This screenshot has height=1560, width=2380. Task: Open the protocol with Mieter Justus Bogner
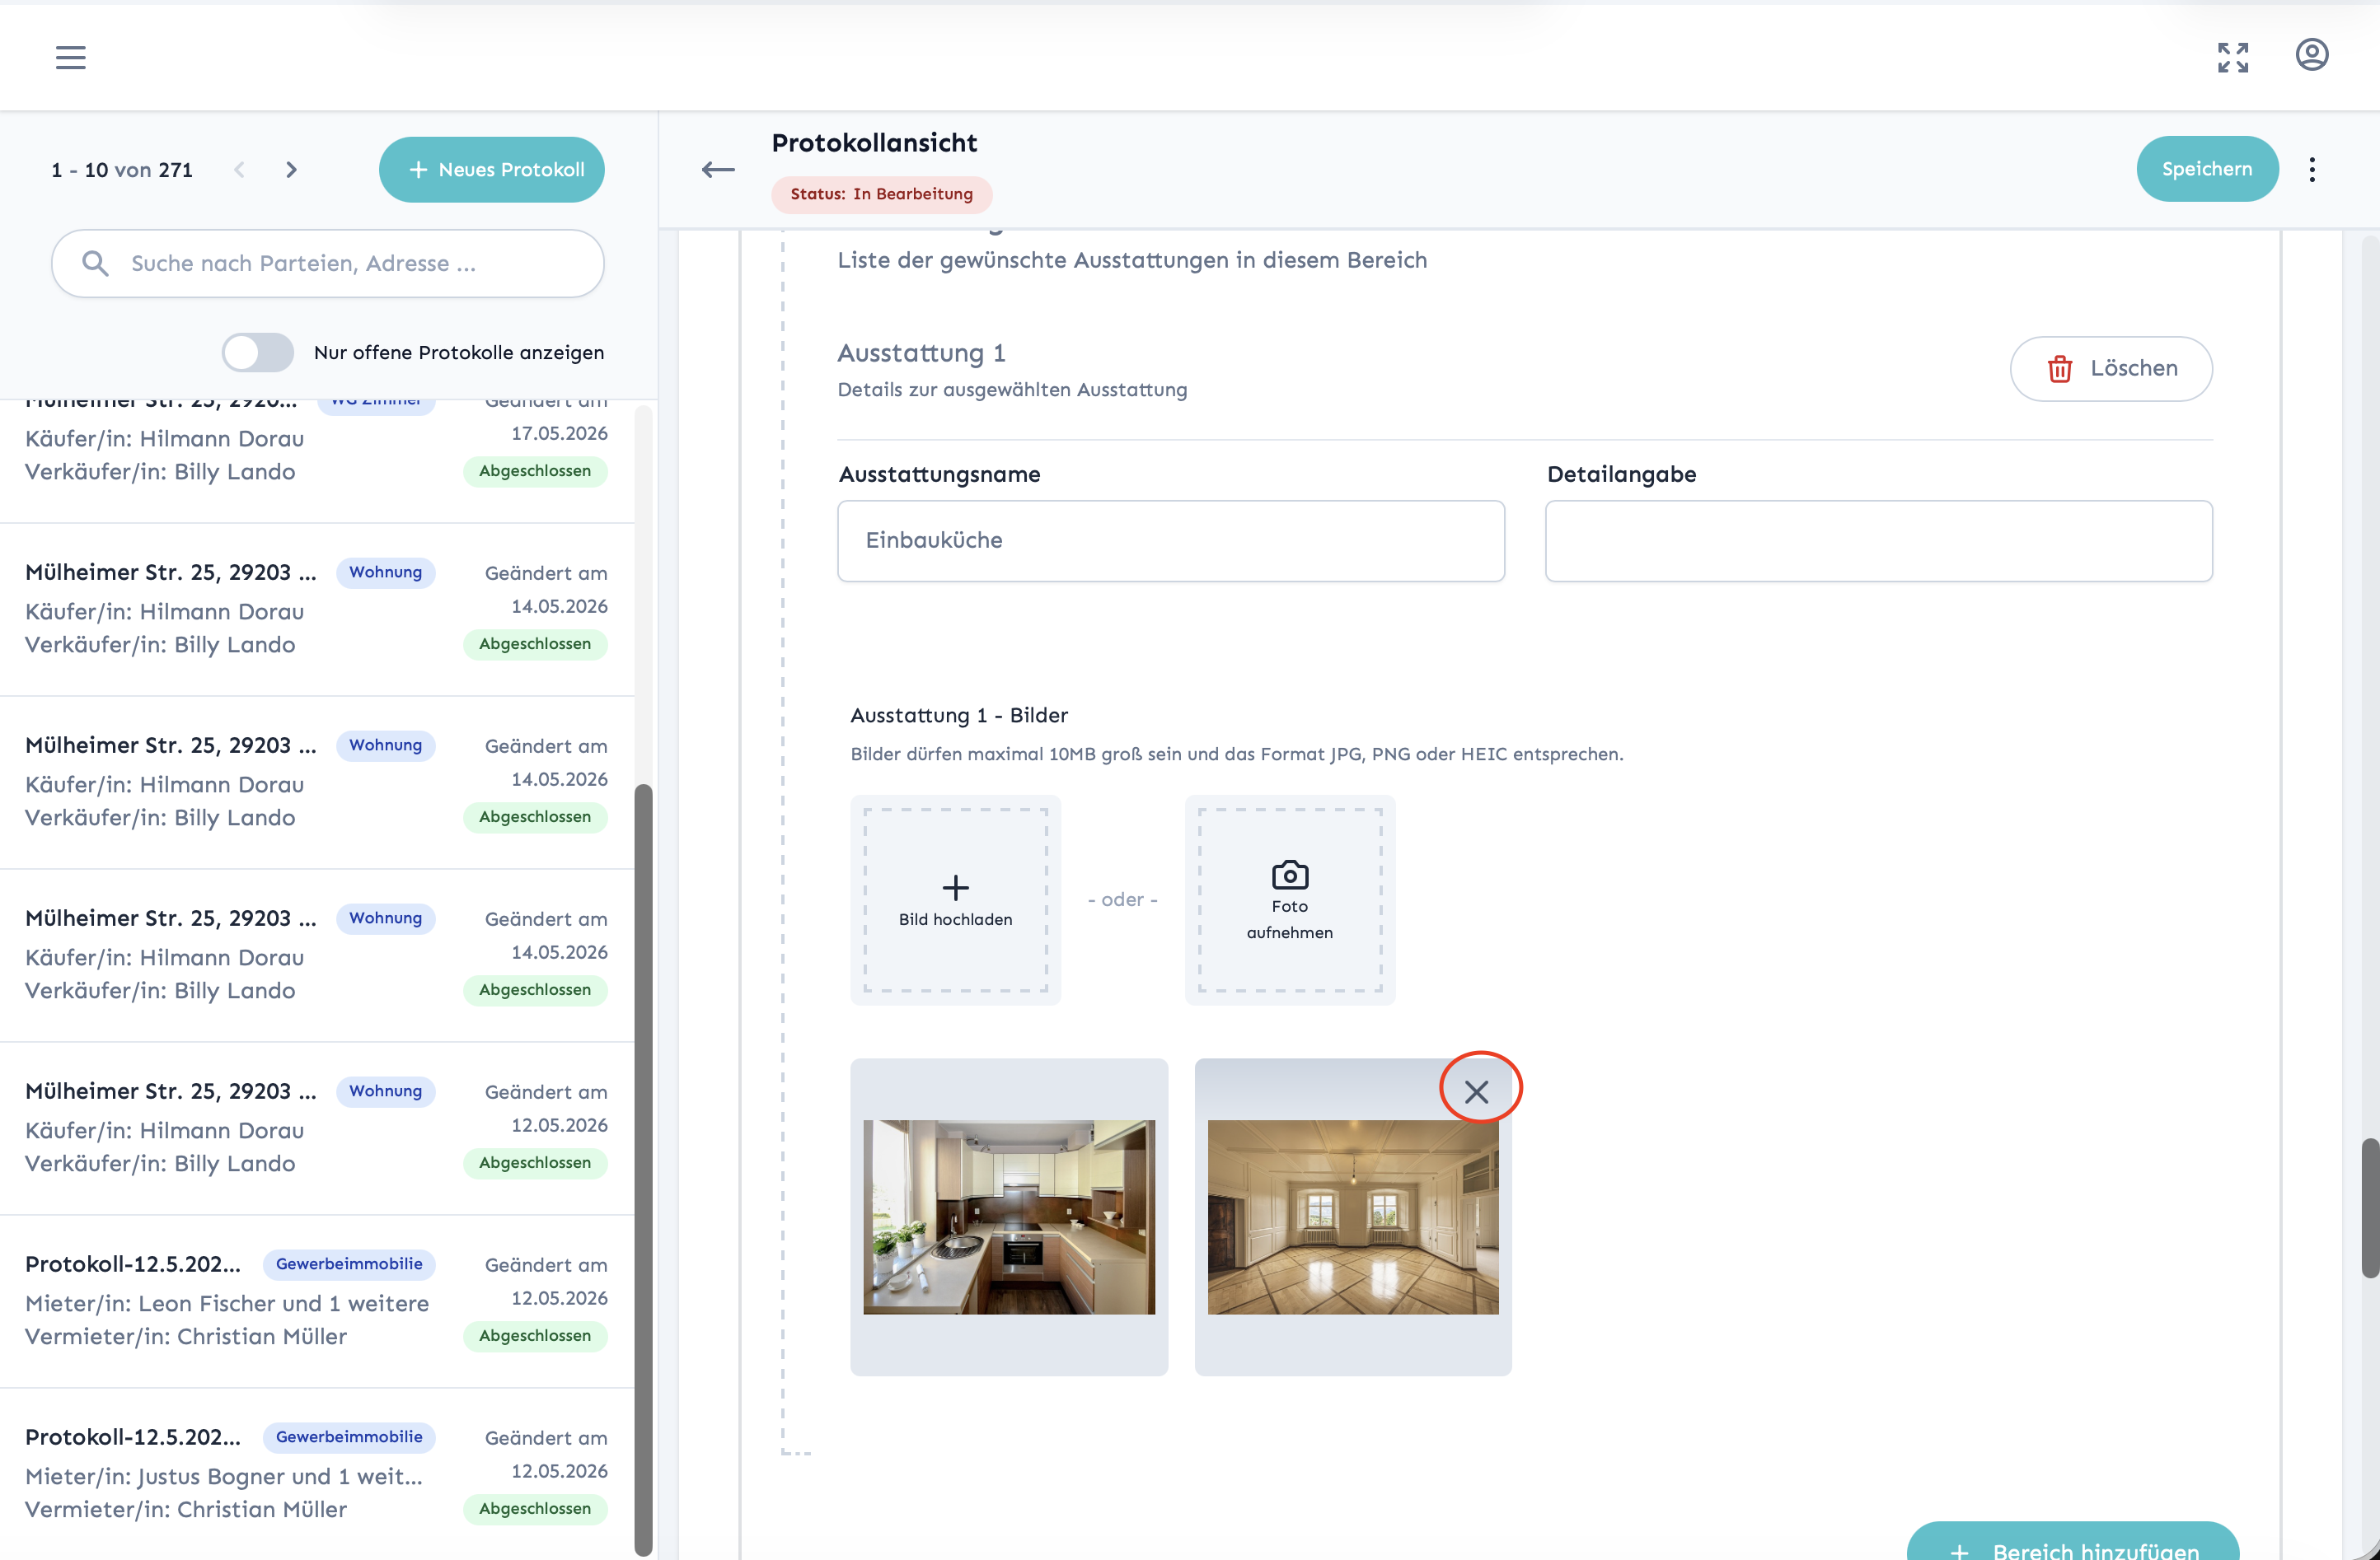click(x=317, y=1473)
